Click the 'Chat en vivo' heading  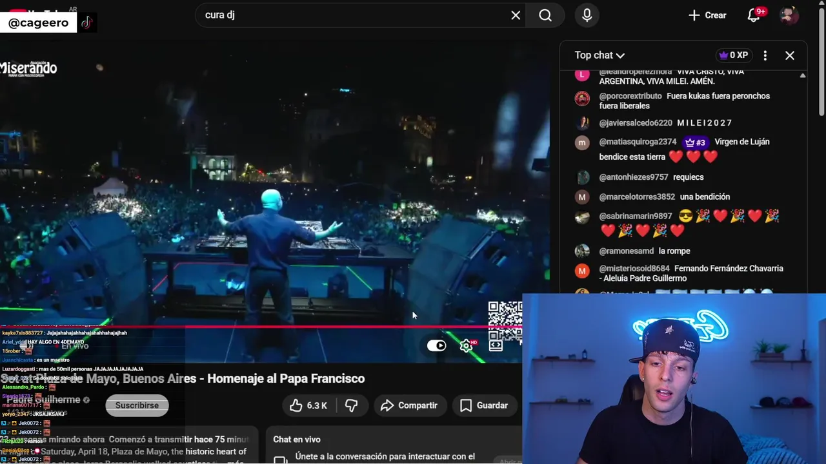(297, 440)
